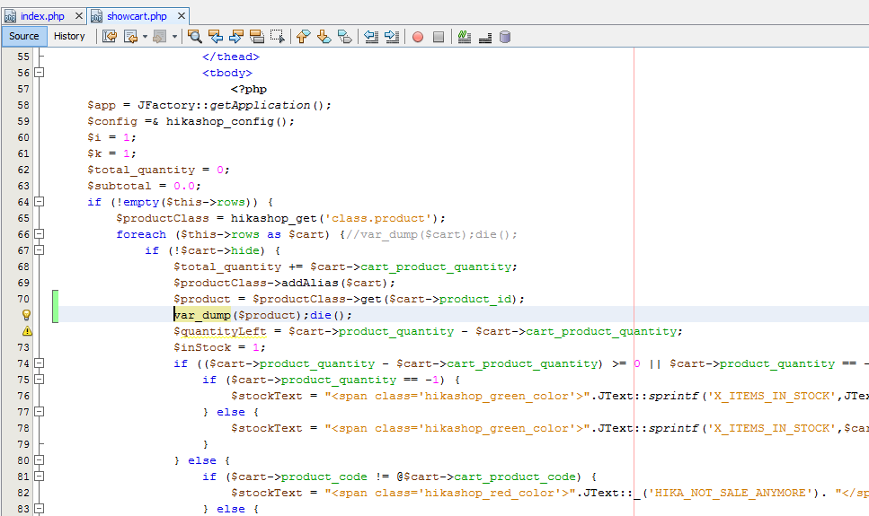869x516 pixels.
Task: Click on var_dump in highlighted line
Action: click(x=202, y=315)
